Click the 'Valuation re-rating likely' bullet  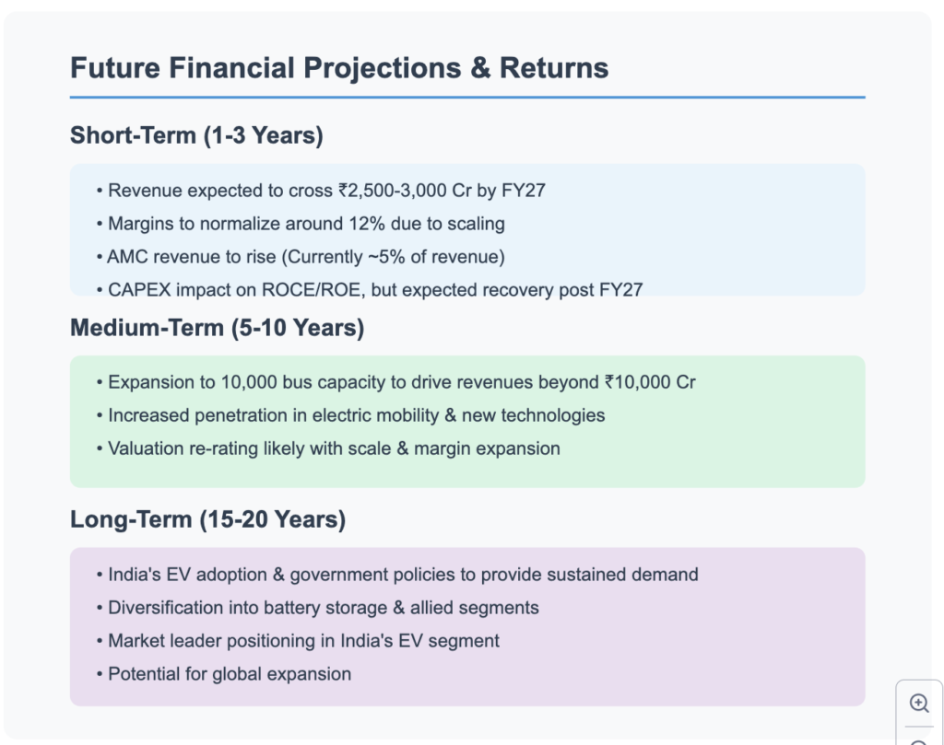[328, 448]
